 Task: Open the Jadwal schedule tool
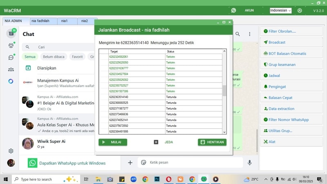pos(291,76)
